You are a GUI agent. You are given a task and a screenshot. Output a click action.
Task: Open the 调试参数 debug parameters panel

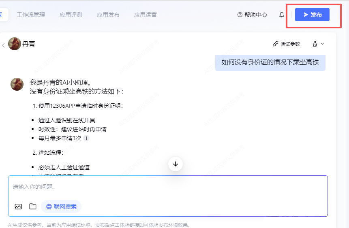tap(286, 44)
